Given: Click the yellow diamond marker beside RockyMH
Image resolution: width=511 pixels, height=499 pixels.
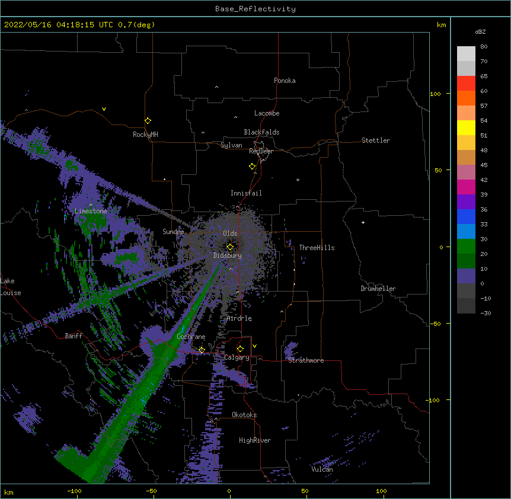Looking at the screenshot, I should tap(148, 121).
